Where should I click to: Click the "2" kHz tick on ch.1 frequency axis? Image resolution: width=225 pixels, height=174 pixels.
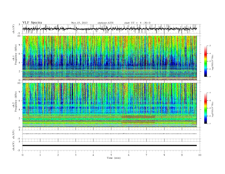20,71
